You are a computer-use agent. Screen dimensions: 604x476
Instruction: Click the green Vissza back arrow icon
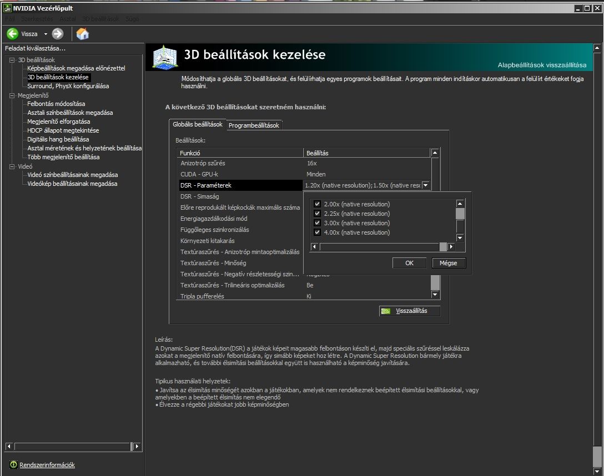pyautogui.click(x=12, y=34)
